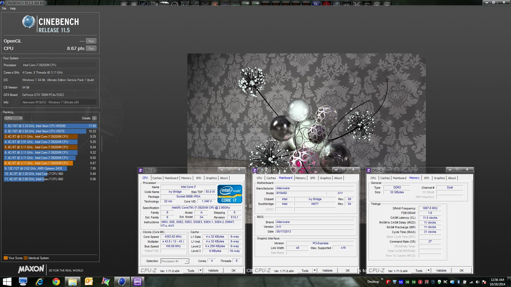Image resolution: width=511 pixels, height=287 pixels.
Task: Click the Intel Core i7 logo in CPU-Z
Action: point(230,194)
